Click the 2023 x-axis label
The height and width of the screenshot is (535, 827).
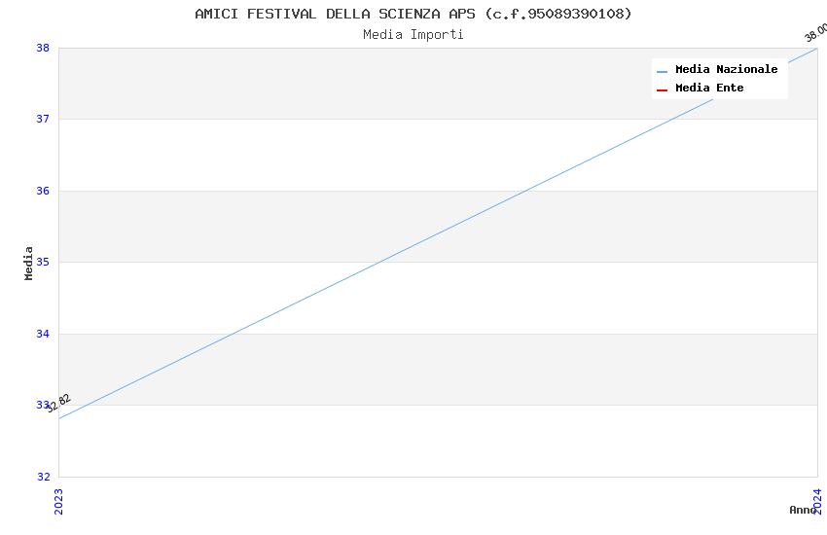(x=58, y=501)
